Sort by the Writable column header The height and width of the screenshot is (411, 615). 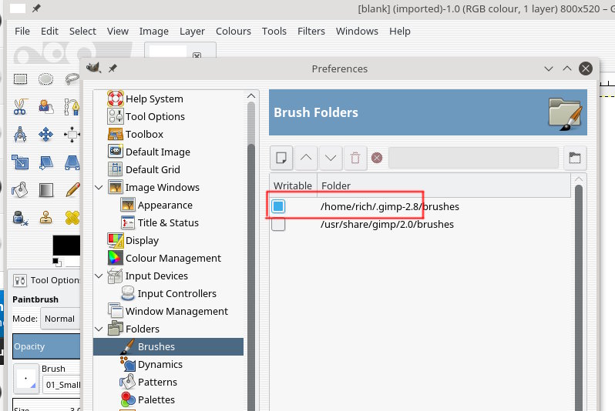pyautogui.click(x=293, y=185)
